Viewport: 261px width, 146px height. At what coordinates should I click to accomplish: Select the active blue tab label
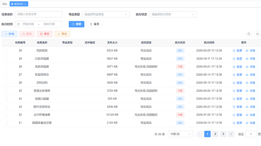click(19, 4)
